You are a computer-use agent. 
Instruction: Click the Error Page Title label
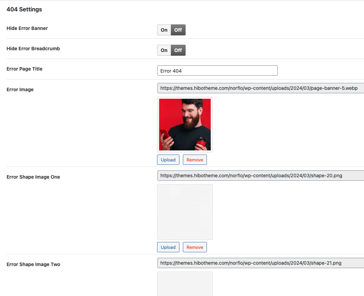[x=24, y=69]
